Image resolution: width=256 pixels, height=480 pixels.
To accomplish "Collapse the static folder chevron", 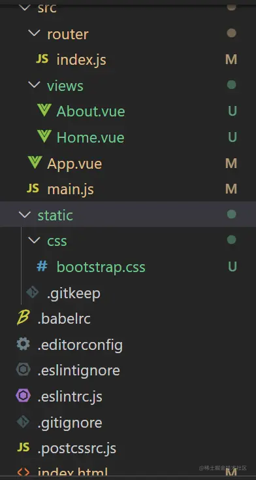I will (25, 214).
